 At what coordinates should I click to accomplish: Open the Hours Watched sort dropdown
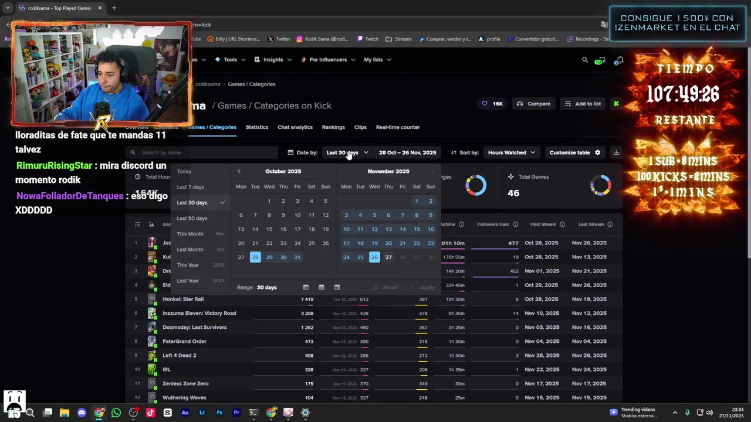click(511, 152)
